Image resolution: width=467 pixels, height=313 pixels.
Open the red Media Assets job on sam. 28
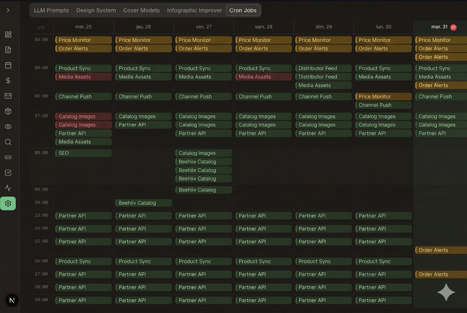264,77
